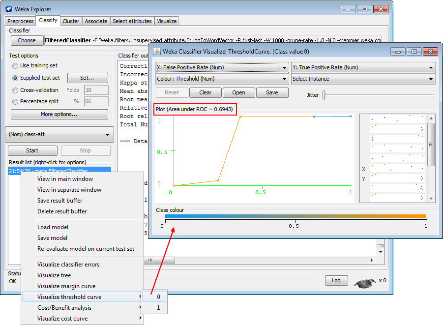The image size is (443, 325).
Task: Choose Visualize tree from context menu
Action: 54,275
